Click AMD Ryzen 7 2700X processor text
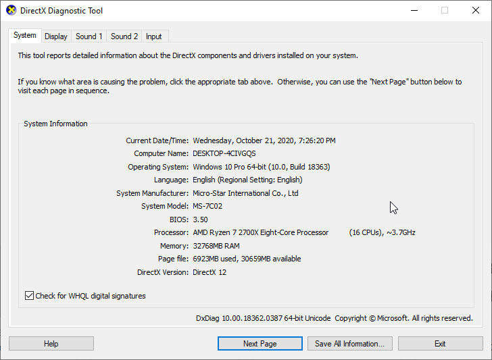The height and width of the screenshot is (360, 492). click(261, 232)
